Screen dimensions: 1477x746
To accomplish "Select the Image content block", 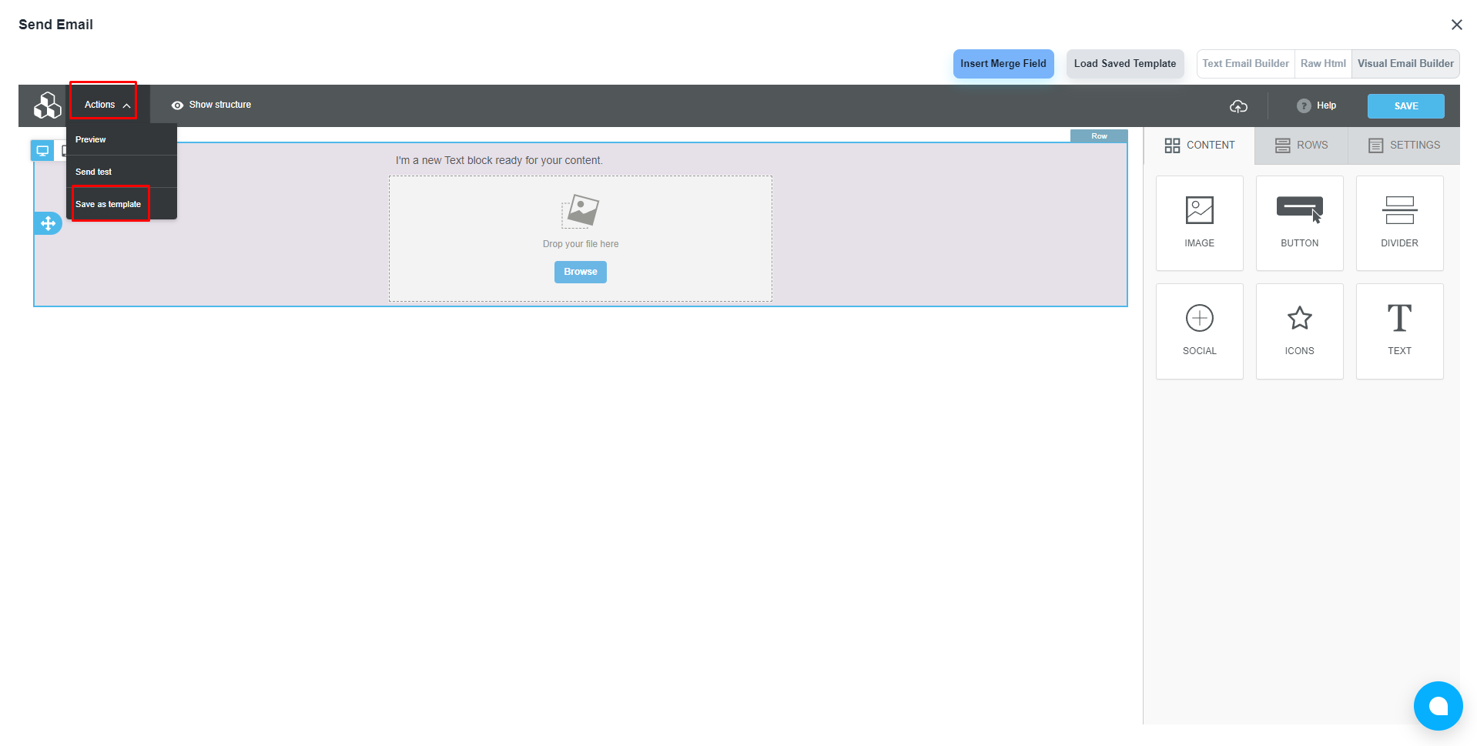I will [x=1199, y=223].
